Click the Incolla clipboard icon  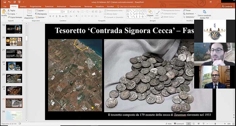pyautogui.click(x=4, y=12)
